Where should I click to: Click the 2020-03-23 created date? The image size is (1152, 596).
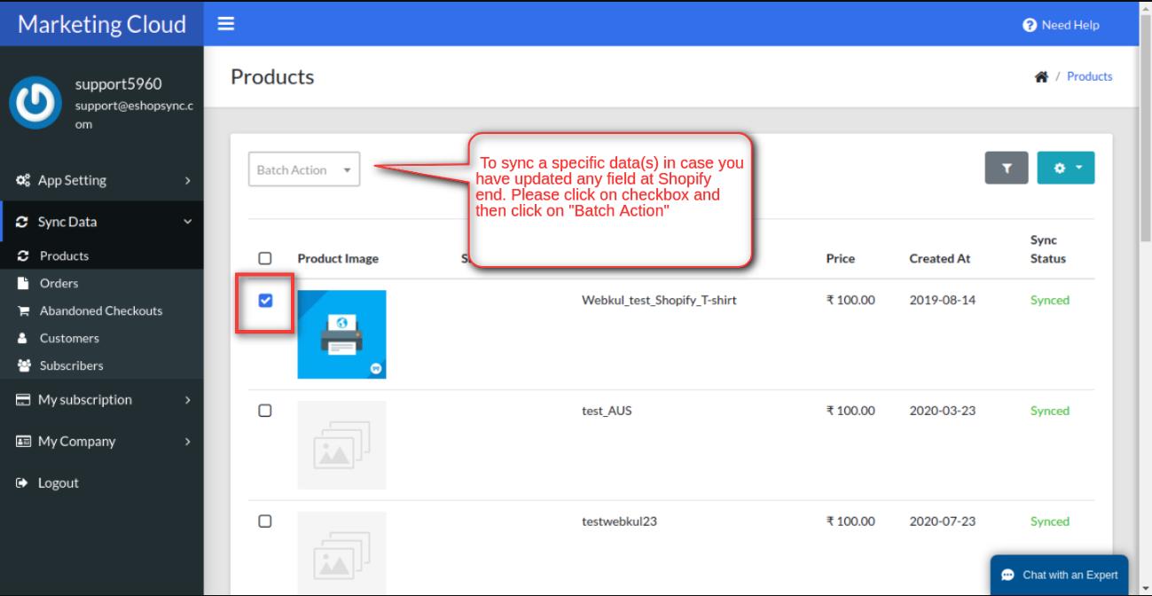(942, 411)
